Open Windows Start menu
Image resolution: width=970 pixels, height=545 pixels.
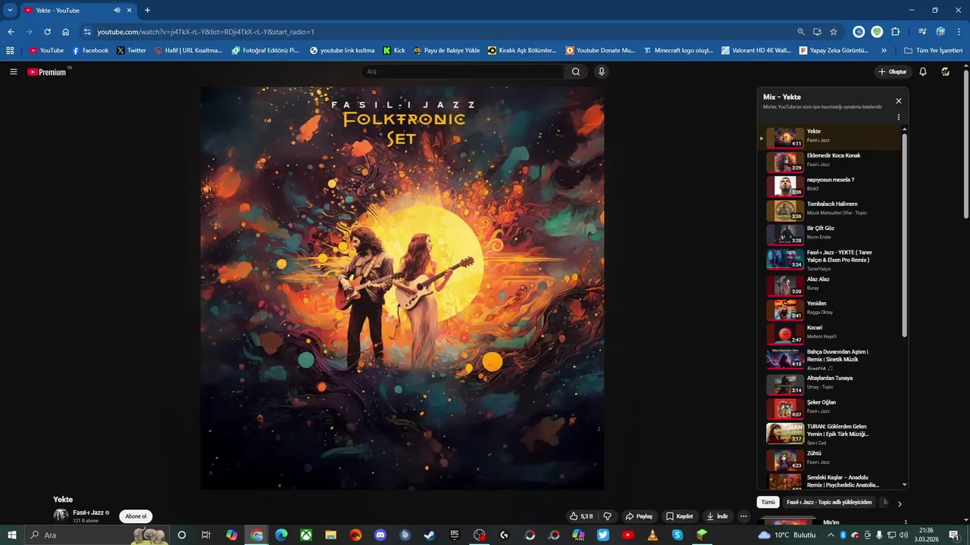[11, 535]
